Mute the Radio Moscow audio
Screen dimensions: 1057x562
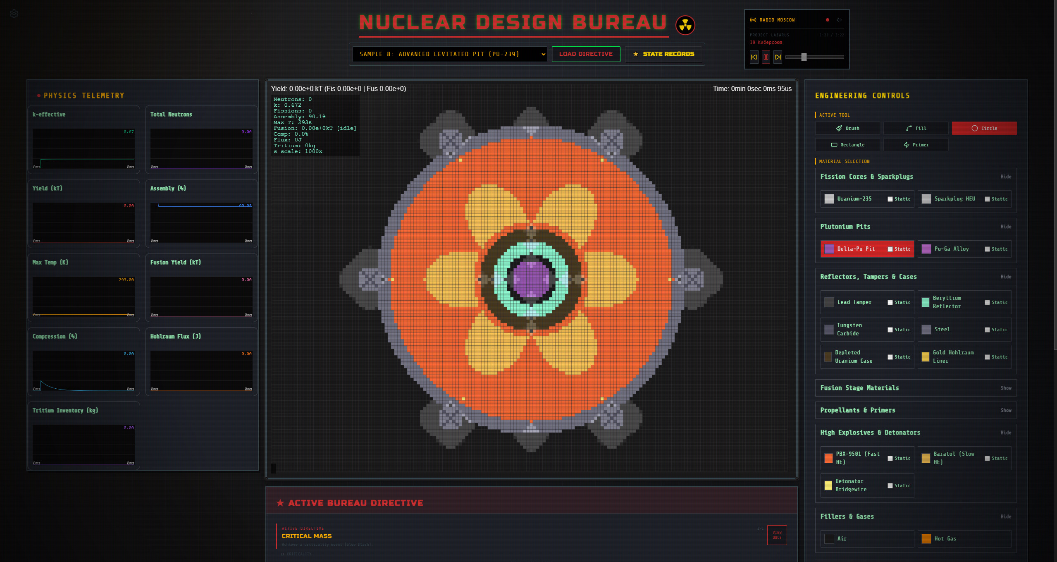(839, 19)
